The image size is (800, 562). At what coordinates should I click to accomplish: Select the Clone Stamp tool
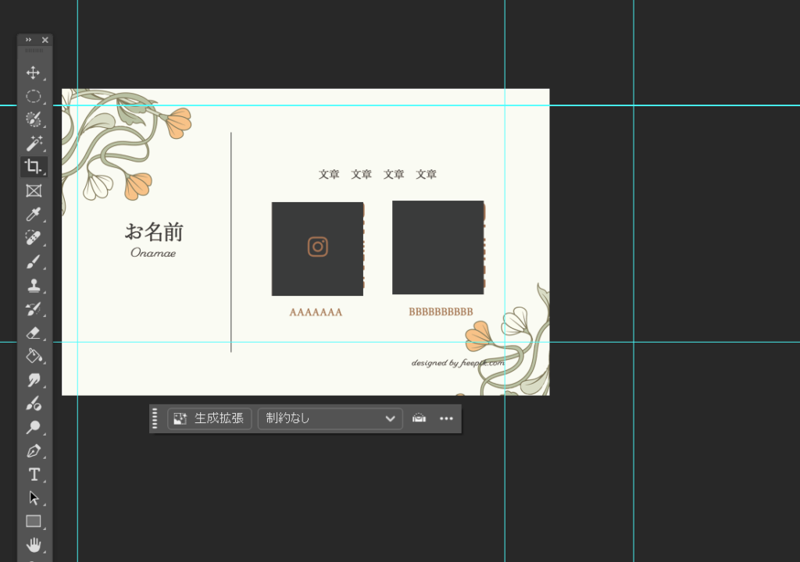pos(34,286)
